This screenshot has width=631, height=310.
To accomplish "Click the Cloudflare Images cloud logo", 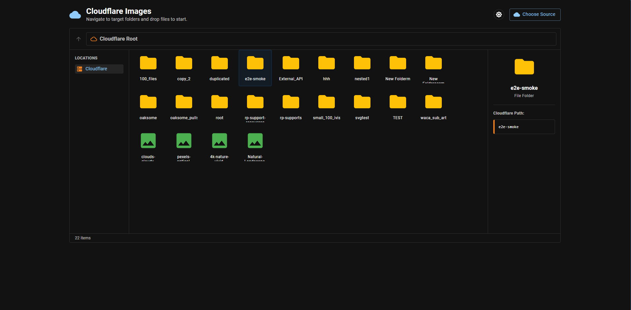I will [x=75, y=15].
